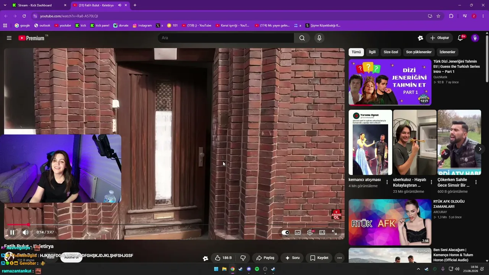The width and height of the screenshot is (489, 275).
Task: Open Dizi Jeneriğini Tahmin Et video thumbnail
Action: click(x=390, y=82)
